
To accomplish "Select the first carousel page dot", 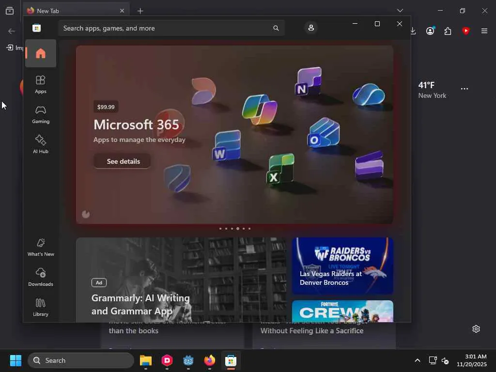I will 220,229.
